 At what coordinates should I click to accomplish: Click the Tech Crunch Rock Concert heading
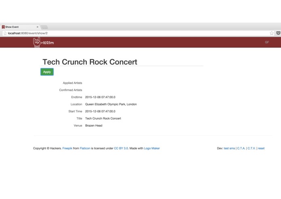click(x=90, y=62)
